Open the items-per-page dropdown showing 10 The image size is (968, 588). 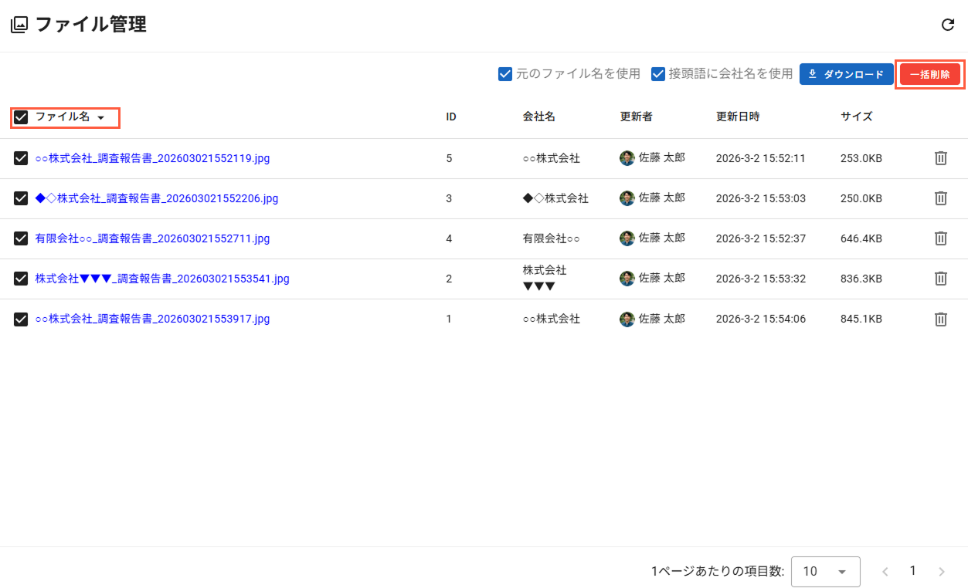(825, 572)
